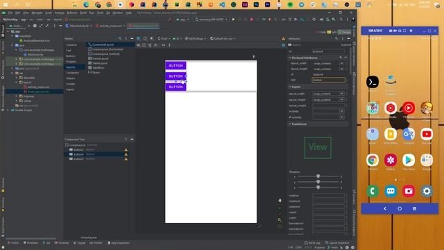Open Settings gear on phone mirror
The image size is (444, 250).
tap(427, 191)
